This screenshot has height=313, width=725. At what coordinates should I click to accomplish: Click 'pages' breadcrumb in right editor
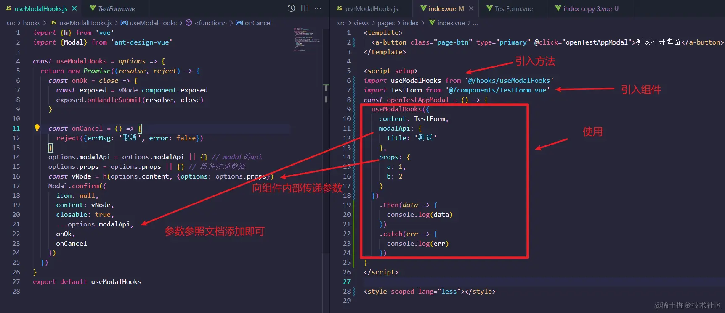pos(386,23)
